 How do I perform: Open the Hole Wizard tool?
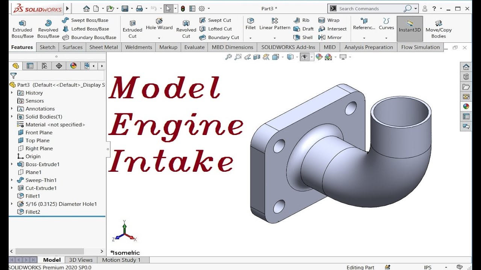tap(159, 24)
